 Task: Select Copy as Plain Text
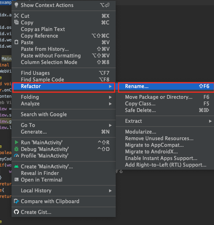[x=63, y=29]
